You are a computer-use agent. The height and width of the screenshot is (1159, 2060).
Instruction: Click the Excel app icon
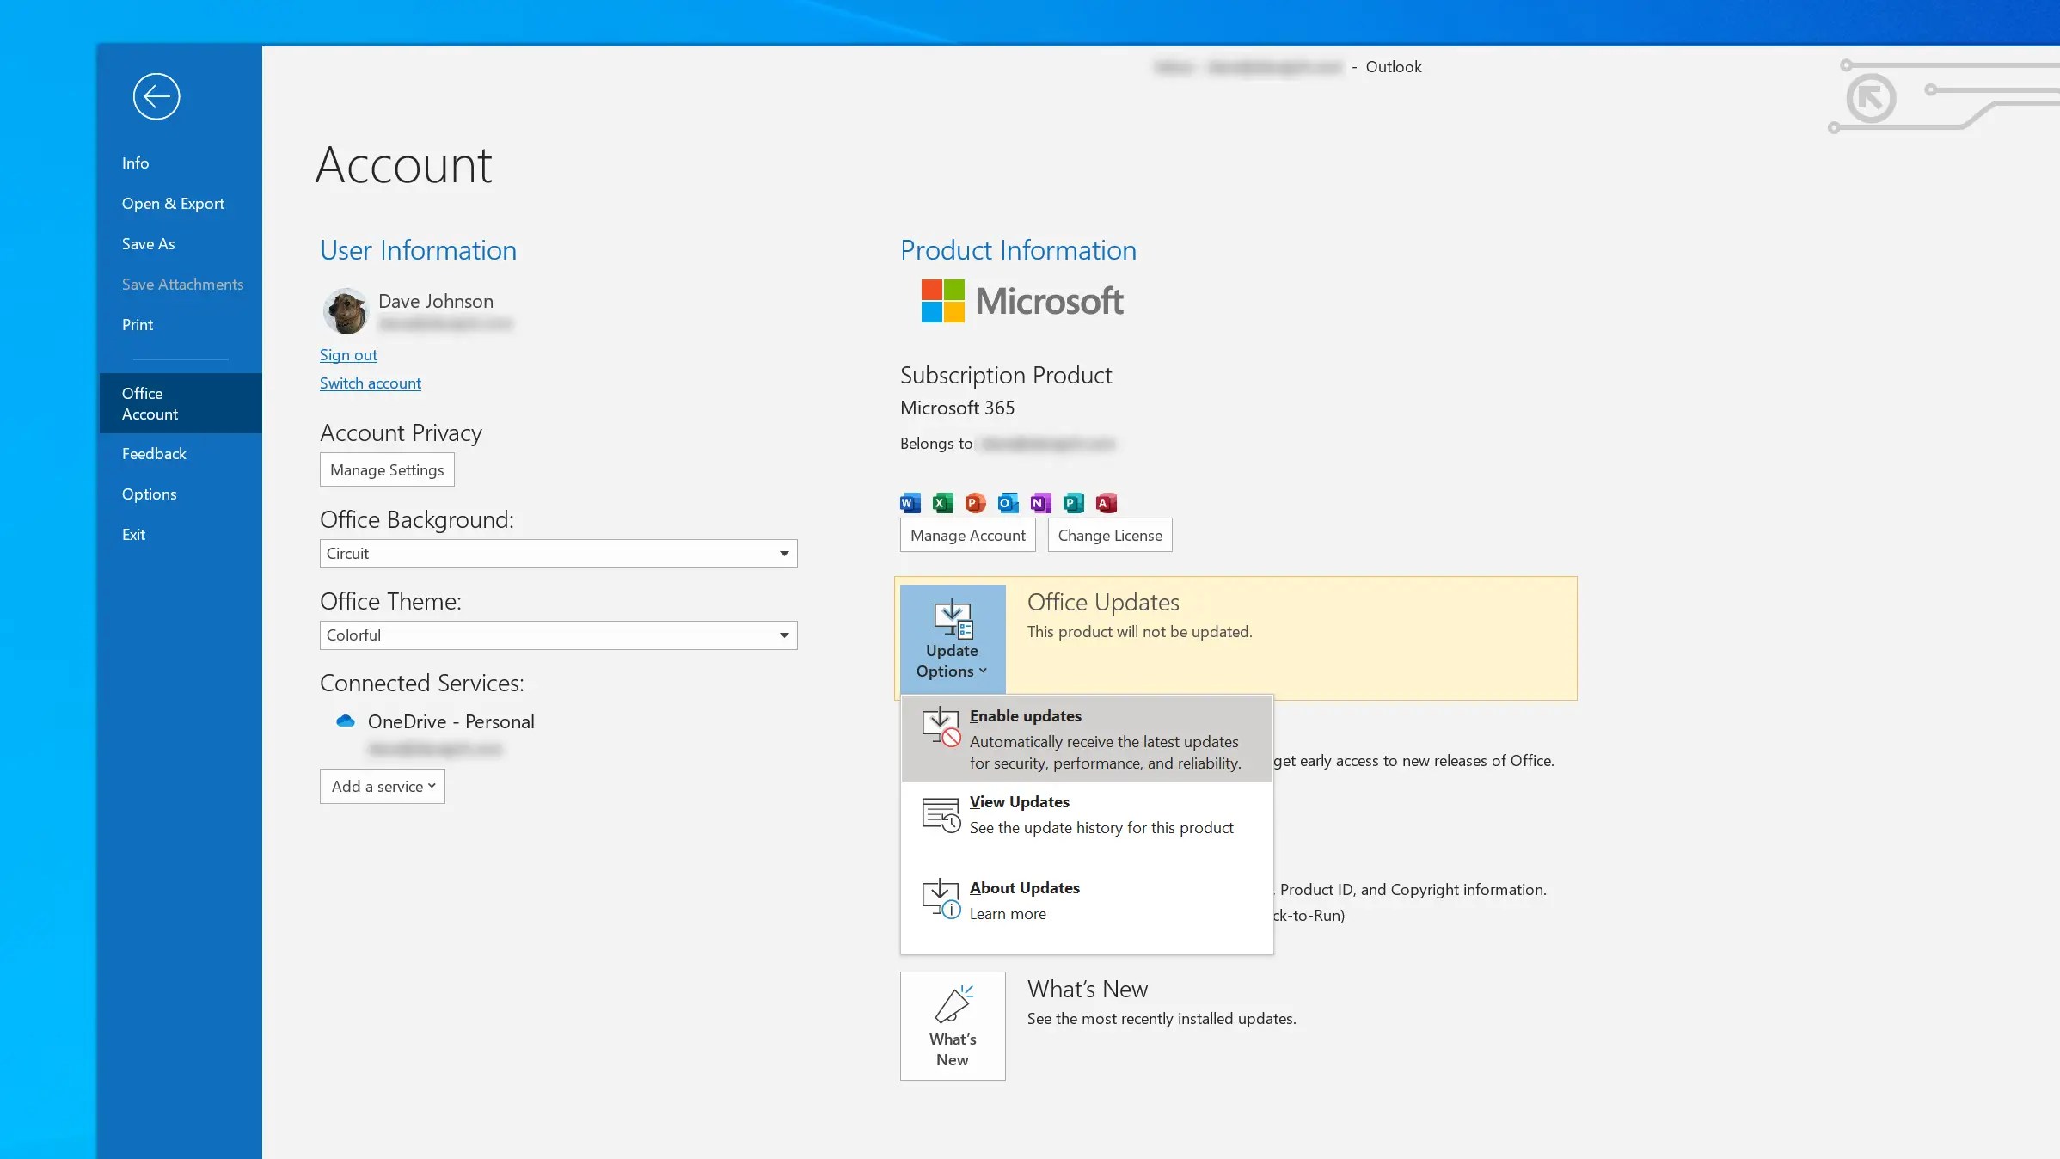click(942, 503)
